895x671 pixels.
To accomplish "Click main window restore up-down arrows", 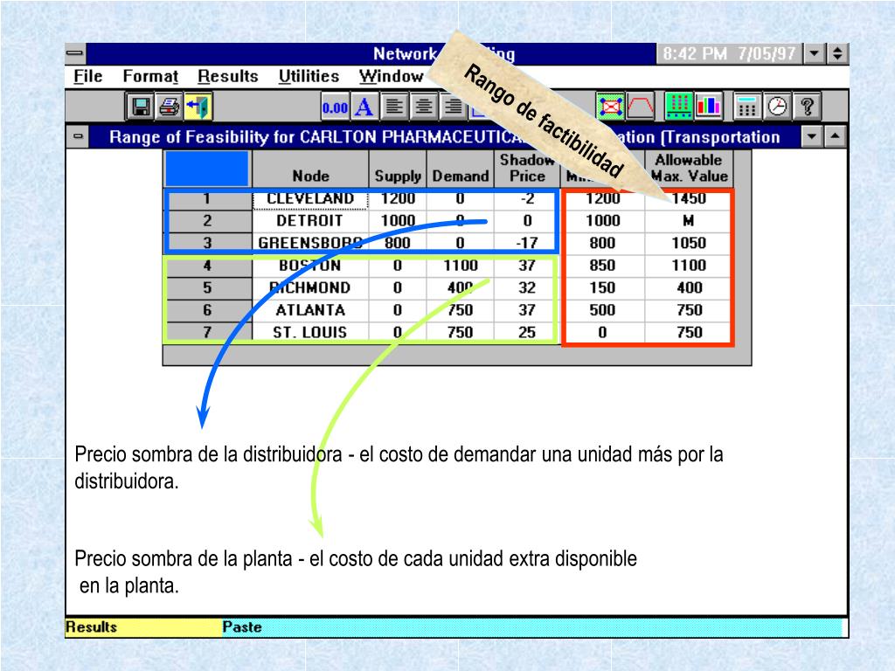I will [837, 53].
